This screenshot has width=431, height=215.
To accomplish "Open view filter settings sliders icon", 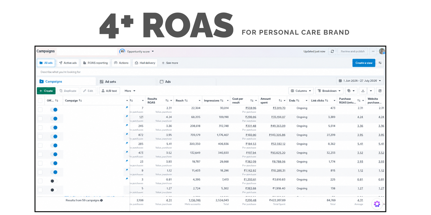I will click(x=380, y=63).
